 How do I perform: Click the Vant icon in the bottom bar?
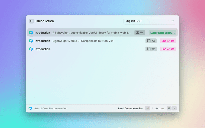(30, 108)
